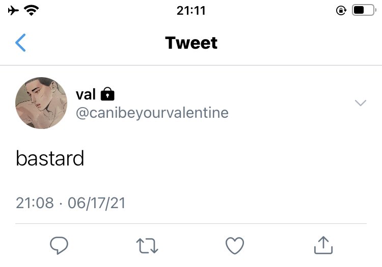Tap the 21:11 status bar clock
The image size is (382, 267).
191,11
